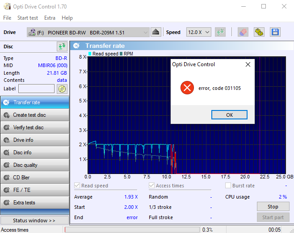Open CD Bler test
This screenshot has height=233, width=294.
pos(35,178)
